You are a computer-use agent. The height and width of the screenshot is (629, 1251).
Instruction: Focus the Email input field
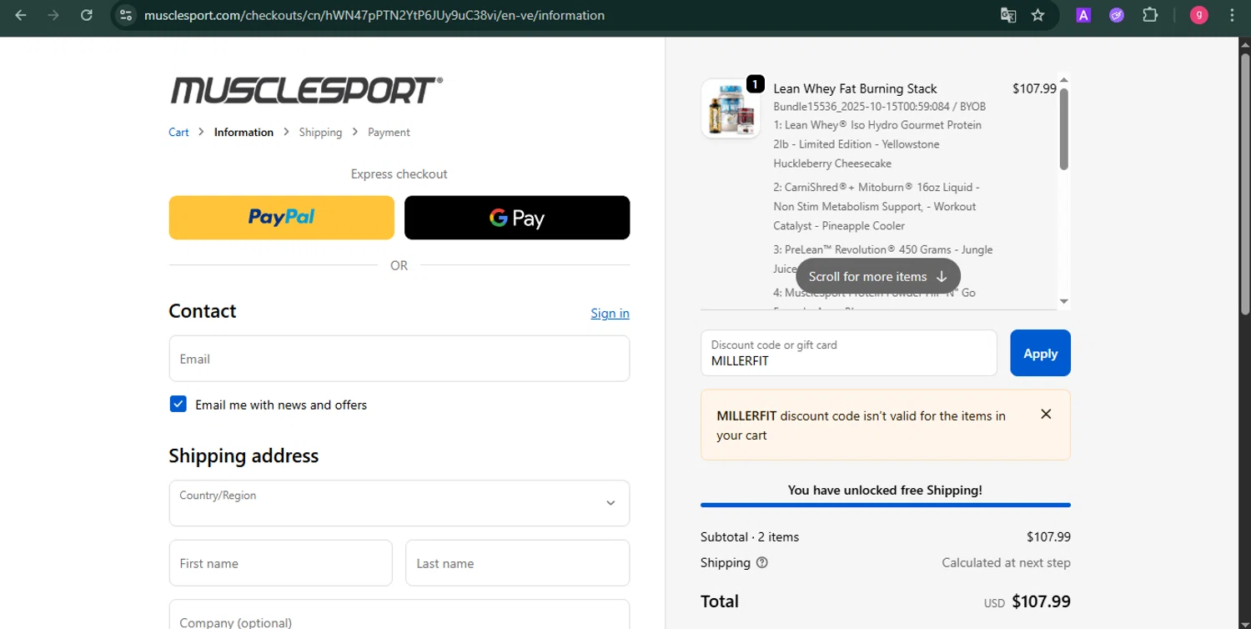point(399,359)
